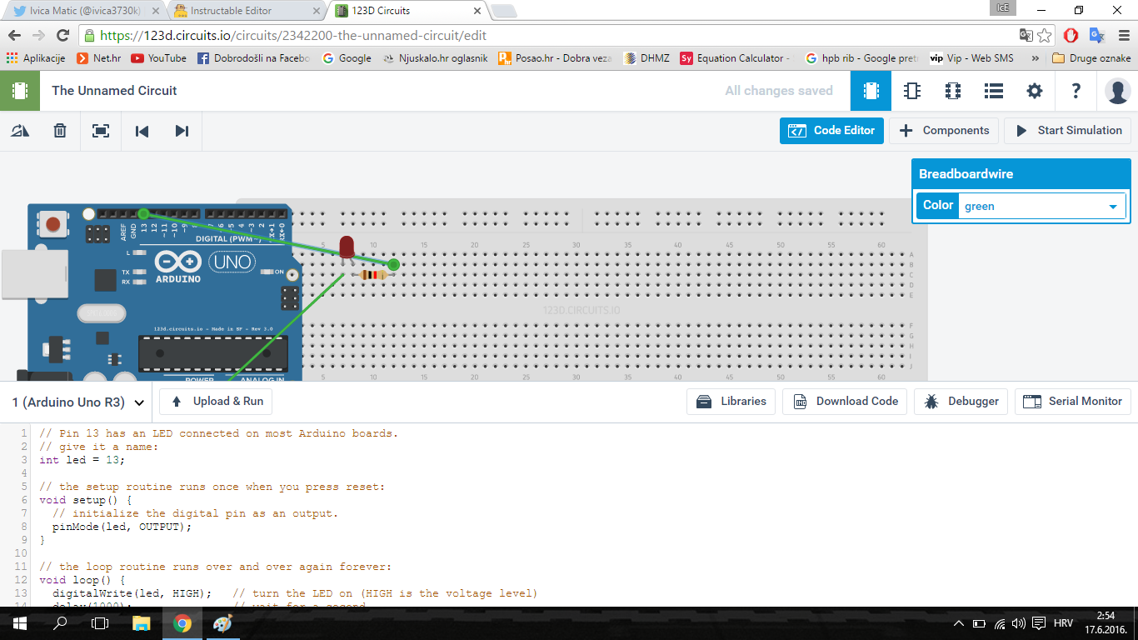Switch to the PCB view icon

click(952, 91)
